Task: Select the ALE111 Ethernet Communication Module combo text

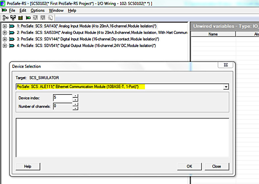Action: (x=78, y=87)
